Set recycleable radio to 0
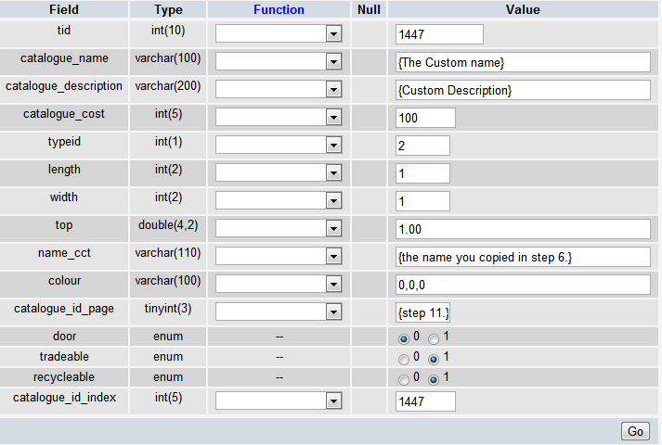Viewport: 662px width, 445px height. 403,379
